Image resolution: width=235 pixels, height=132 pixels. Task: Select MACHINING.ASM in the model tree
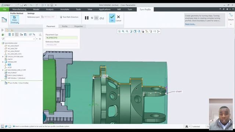coord(11,43)
